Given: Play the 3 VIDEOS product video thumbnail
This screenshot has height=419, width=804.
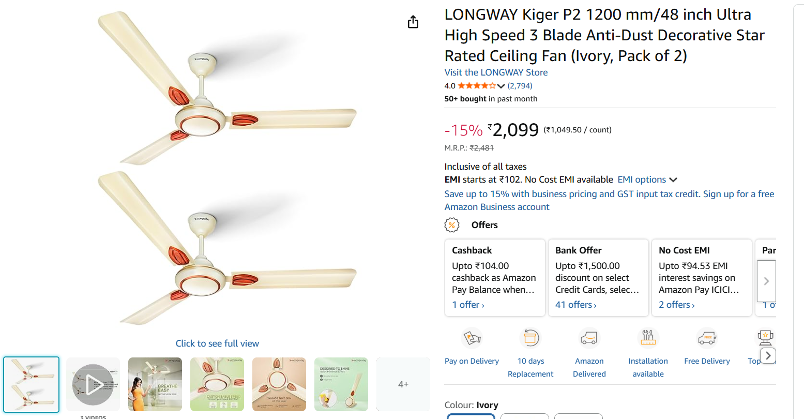Looking at the screenshot, I should (93, 384).
